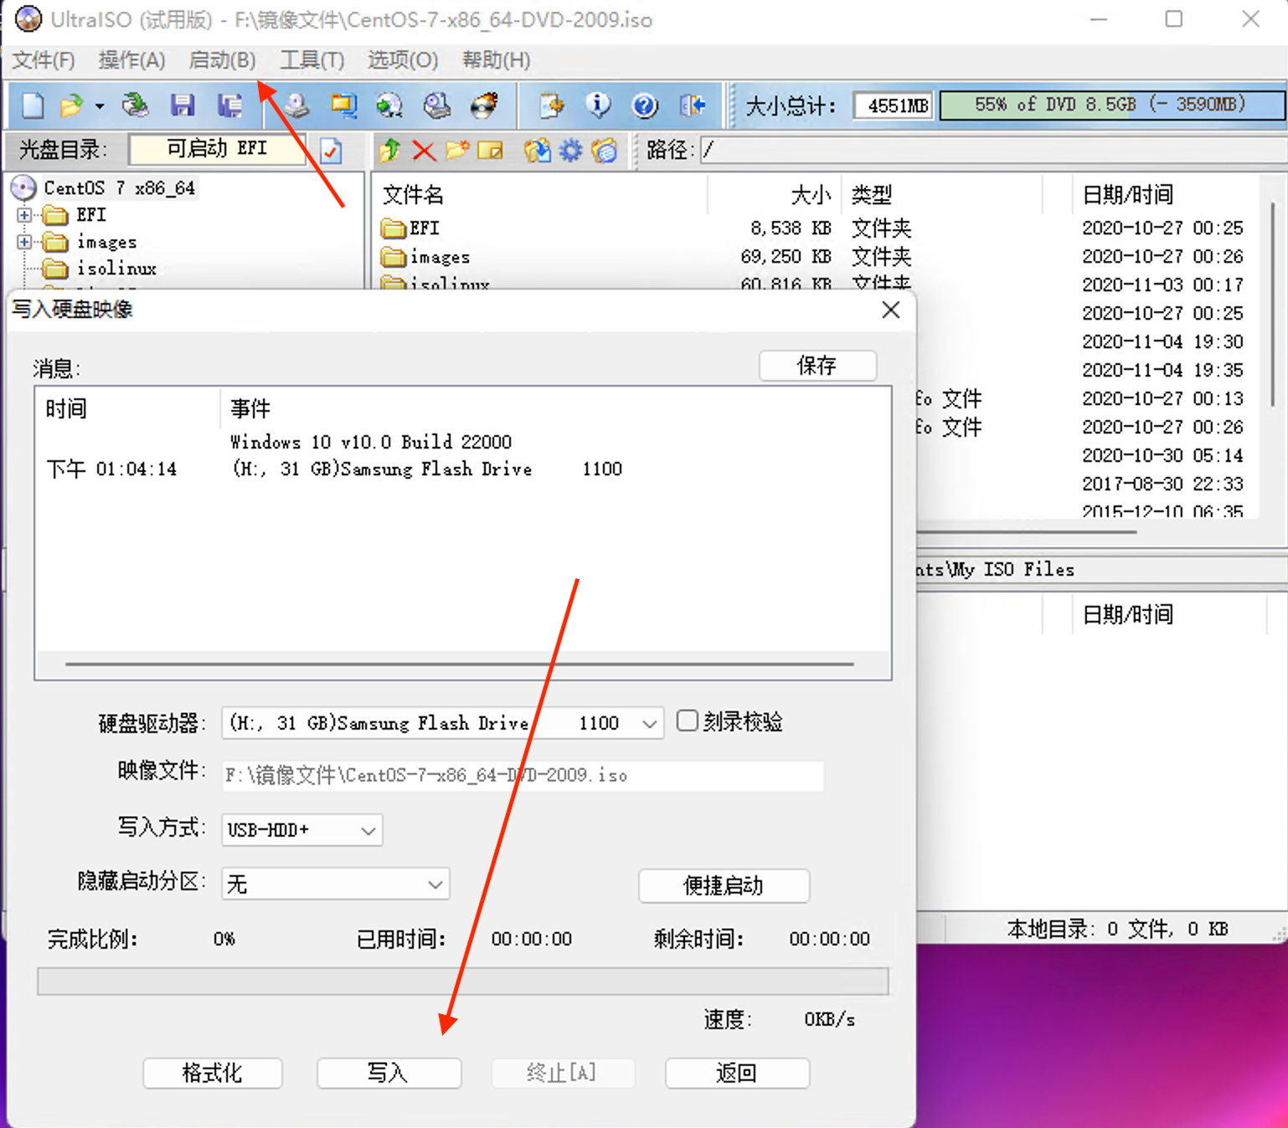Expand the EFI tree folder

pyautogui.click(x=24, y=215)
